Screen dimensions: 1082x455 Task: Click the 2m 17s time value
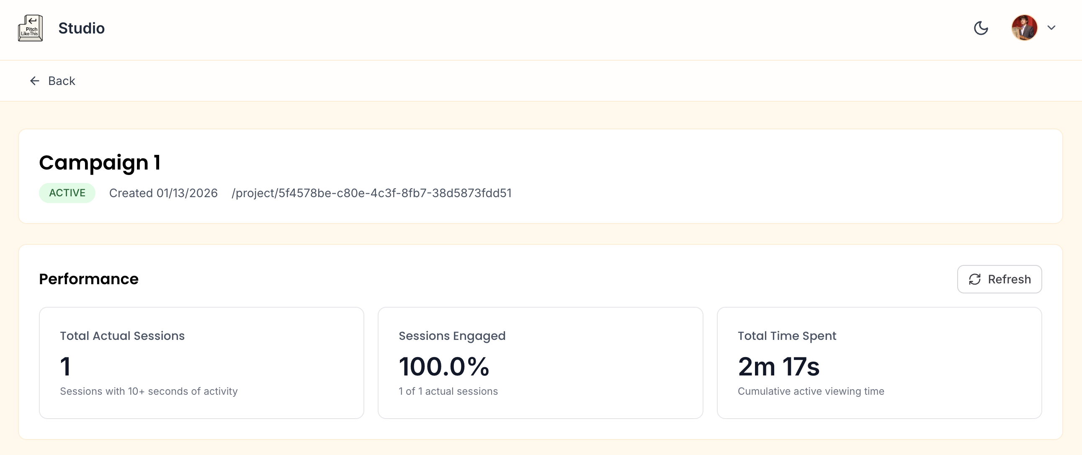[x=778, y=366]
